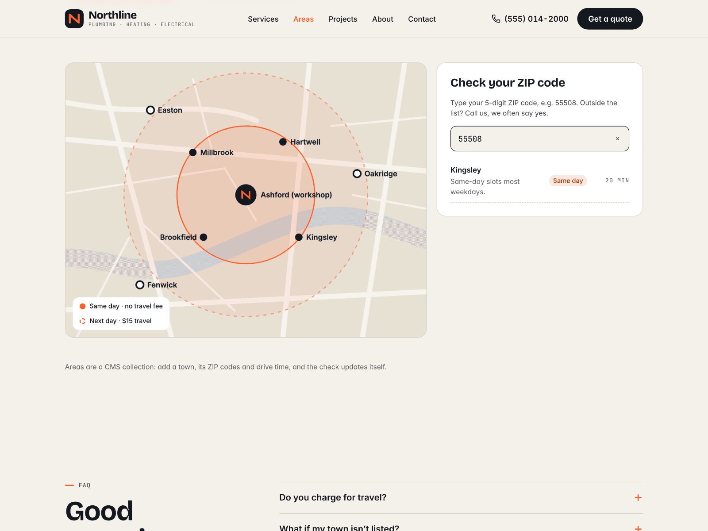Open the Services nav item
This screenshot has width=708, height=531.
pyautogui.click(x=263, y=19)
